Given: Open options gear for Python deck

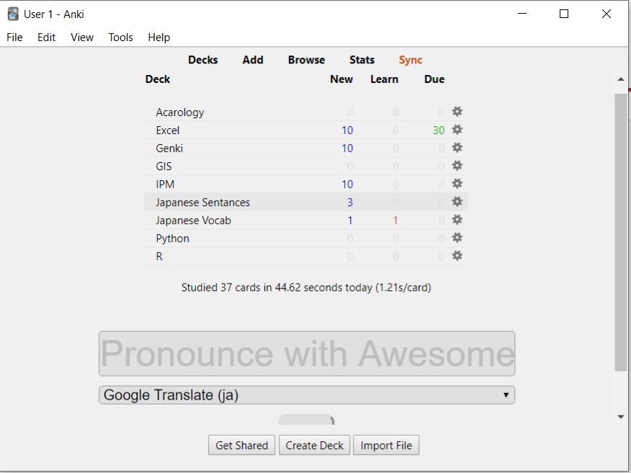Looking at the screenshot, I should pyautogui.click(x=457, y=238).
